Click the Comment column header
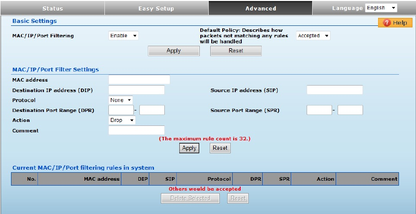This screenshot has width=416, height=214. (x=367, y=179)
